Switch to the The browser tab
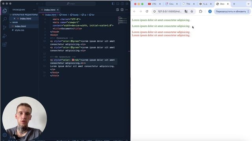 coord(186,4)
